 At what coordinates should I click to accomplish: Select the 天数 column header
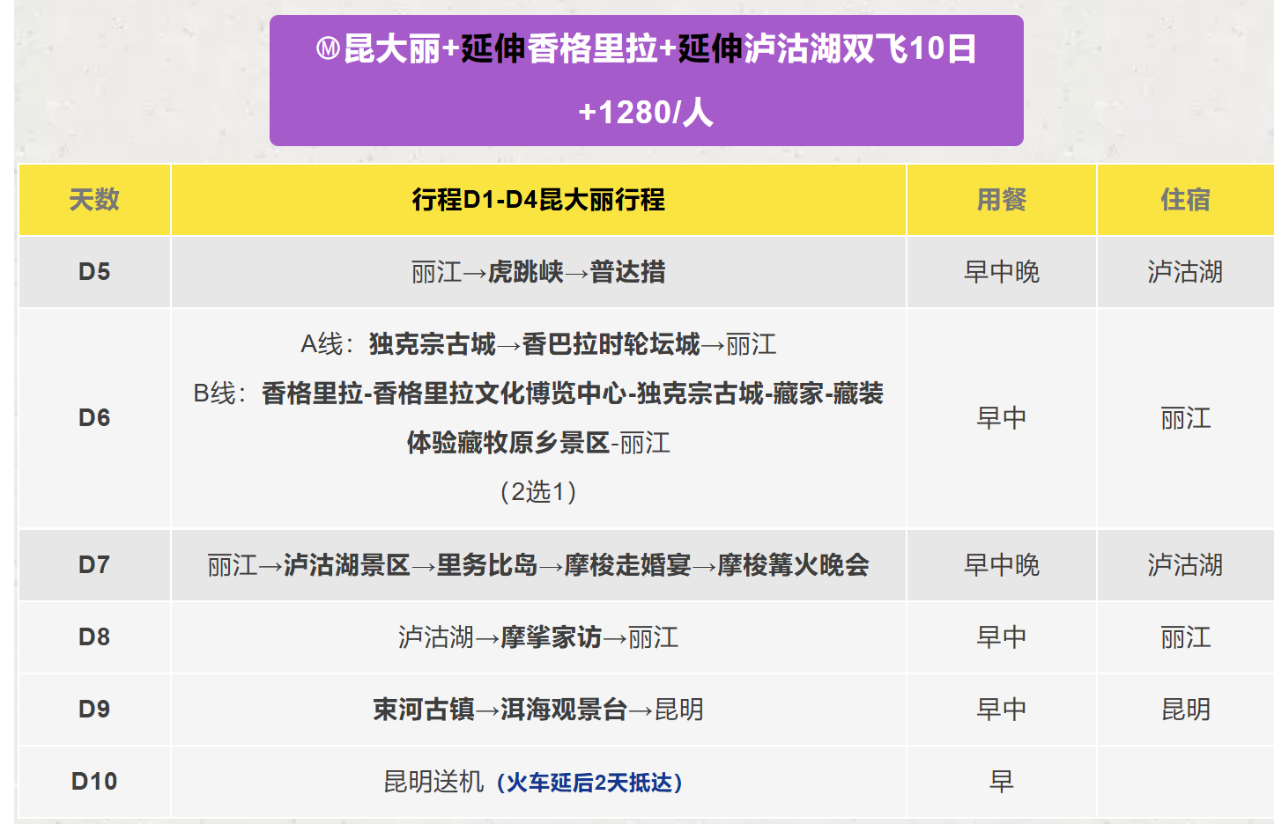tap(94, 200)
